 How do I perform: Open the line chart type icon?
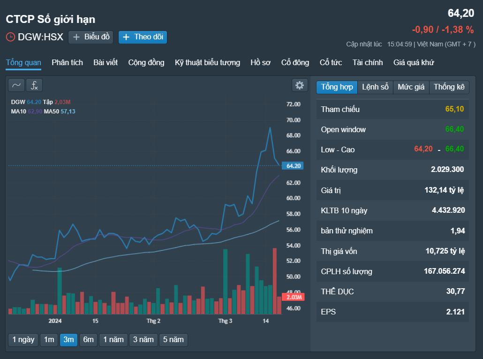pyautogui.click(x=16, y=85)
